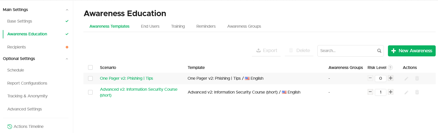
Task: Decrease risk level for Information Security Course
Action: click(x=370, y=92)
